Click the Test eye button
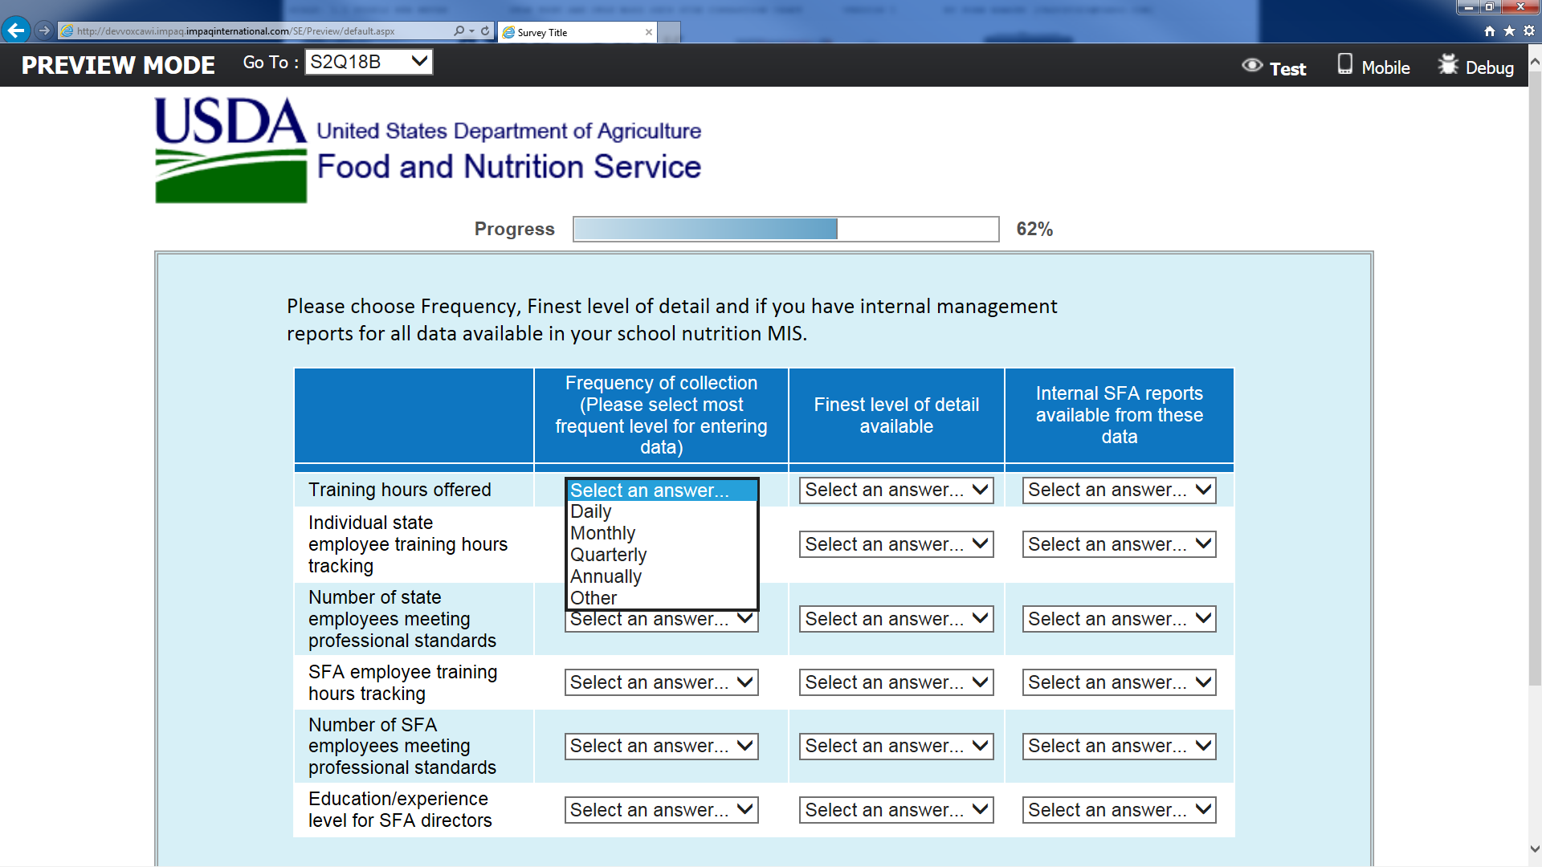The width and height of the screenshot is (1542, 867). (x=1274, y=67)
